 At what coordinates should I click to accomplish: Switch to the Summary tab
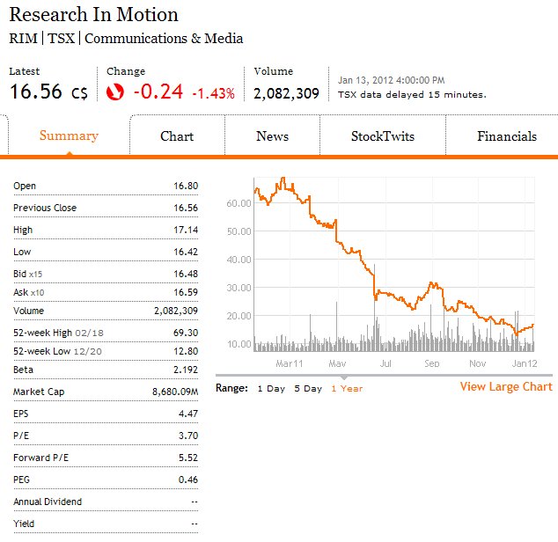click(x=69, y=135)
